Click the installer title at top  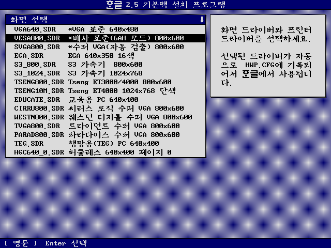(x=165, y=5)
